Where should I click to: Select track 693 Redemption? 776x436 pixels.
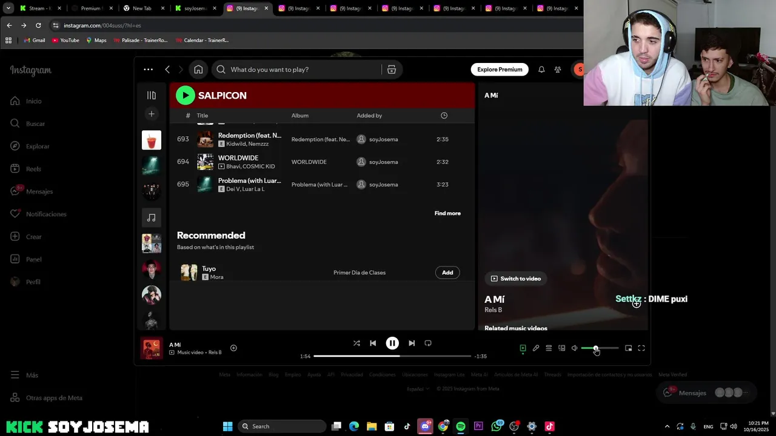pyautogui.click(x=321, y=139)
